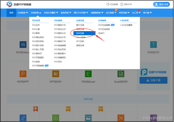The image size is (174, 122).
Task: Click the PPT转PDF icon
Action: (56, 74)
